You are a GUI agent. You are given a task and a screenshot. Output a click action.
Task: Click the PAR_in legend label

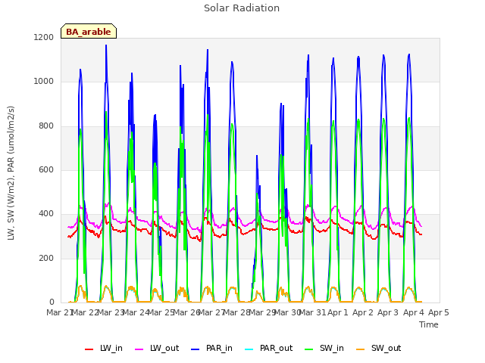tap(219, 348)
